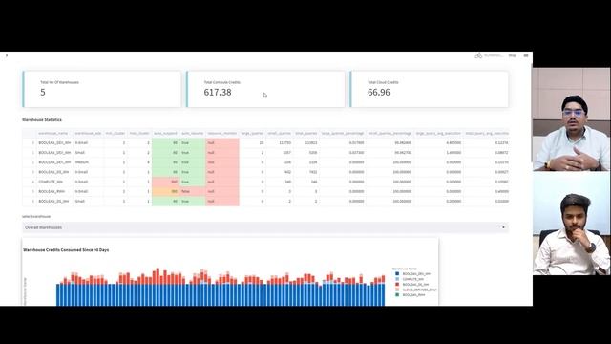This screenshot has height=344, width=611.
Task: Click the Total Compute Credits value 617.38
Action: (218, 93)
